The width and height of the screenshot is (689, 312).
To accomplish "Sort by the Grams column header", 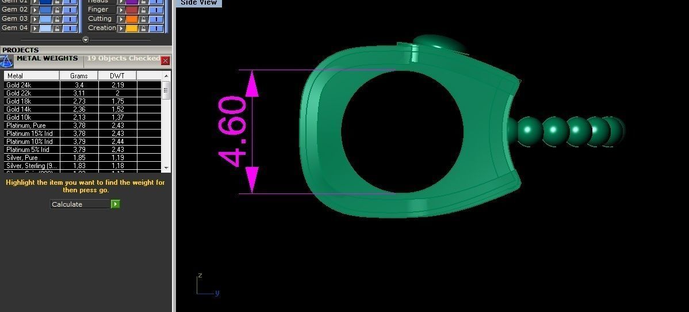I will point(79,75).
